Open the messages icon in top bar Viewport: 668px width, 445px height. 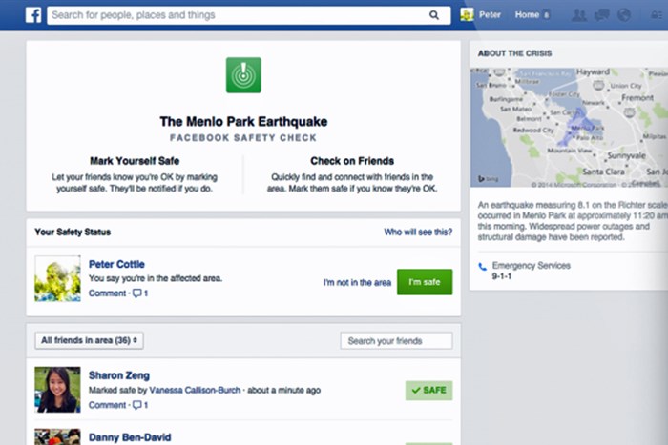[x=602, y=15]
